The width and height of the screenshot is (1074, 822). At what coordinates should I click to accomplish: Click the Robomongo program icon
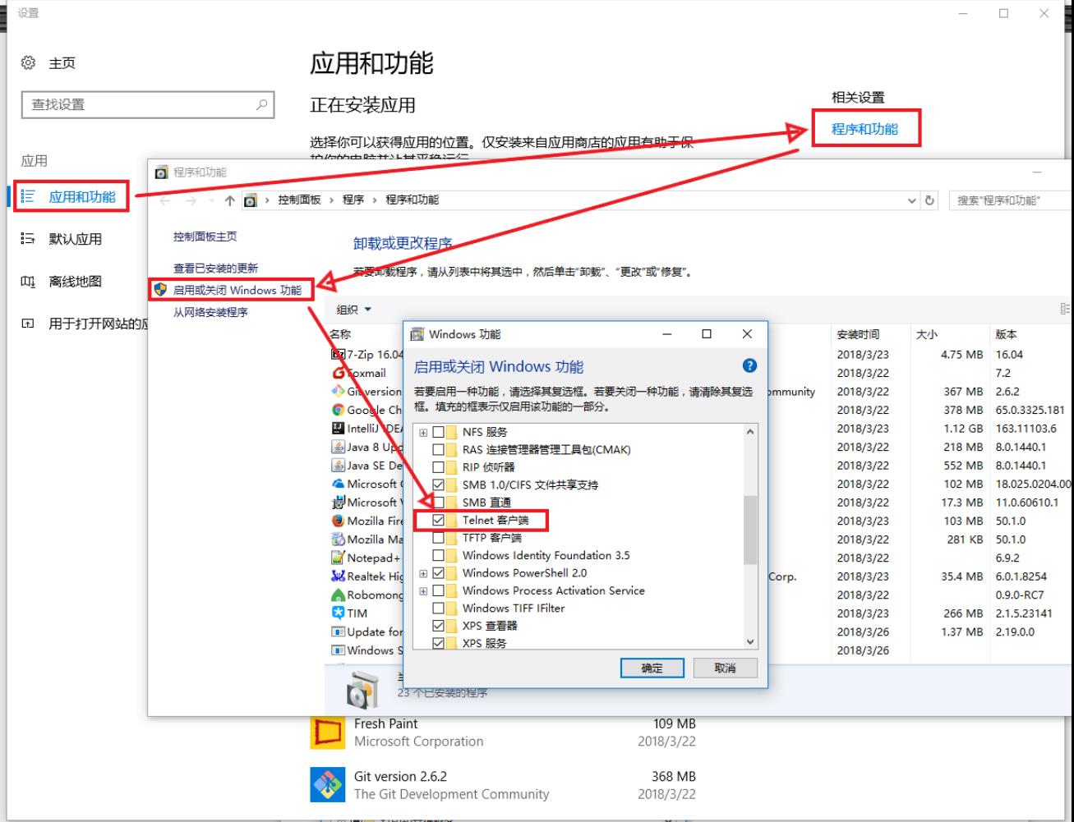pos(338,595)
